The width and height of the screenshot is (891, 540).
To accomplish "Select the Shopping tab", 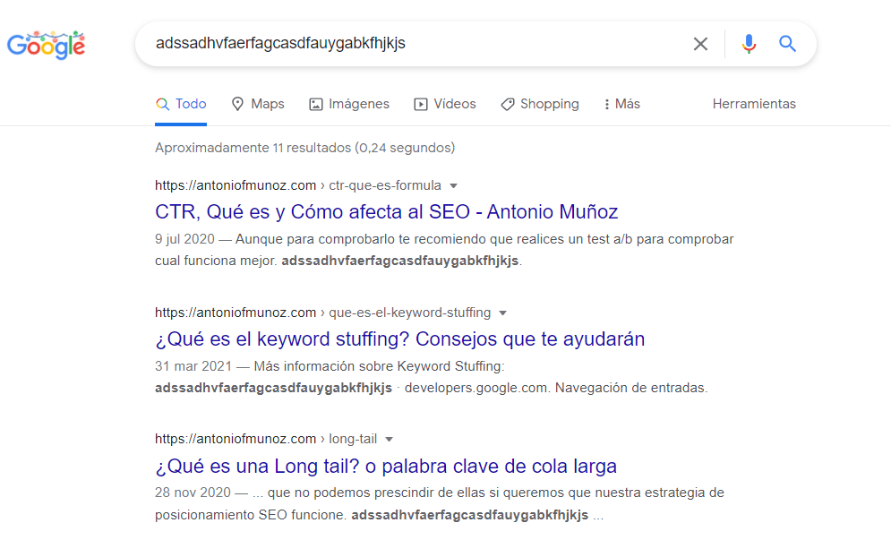I will [x=539, y=104].
